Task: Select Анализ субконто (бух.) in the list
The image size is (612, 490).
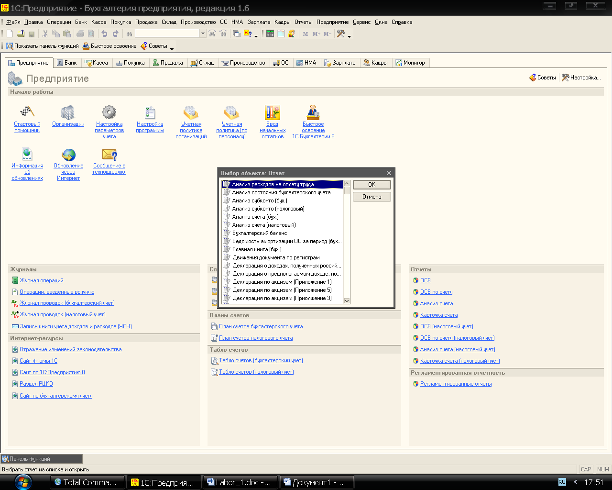Action: (282, 200)
